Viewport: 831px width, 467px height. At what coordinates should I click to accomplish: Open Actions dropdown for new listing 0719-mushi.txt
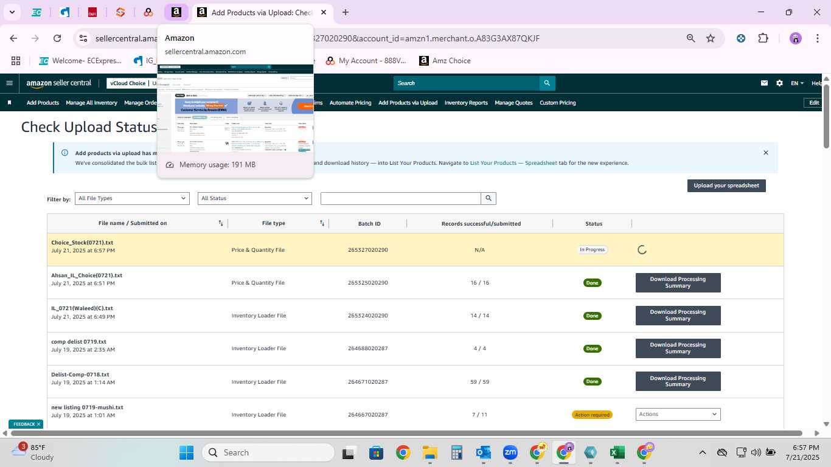(678, 414)
